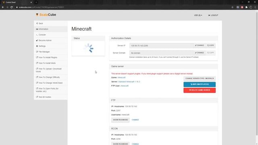This screenshot has height=145, width=258.
Task: Click the FTP IP / Hostname value
Action: coord(131,106)
